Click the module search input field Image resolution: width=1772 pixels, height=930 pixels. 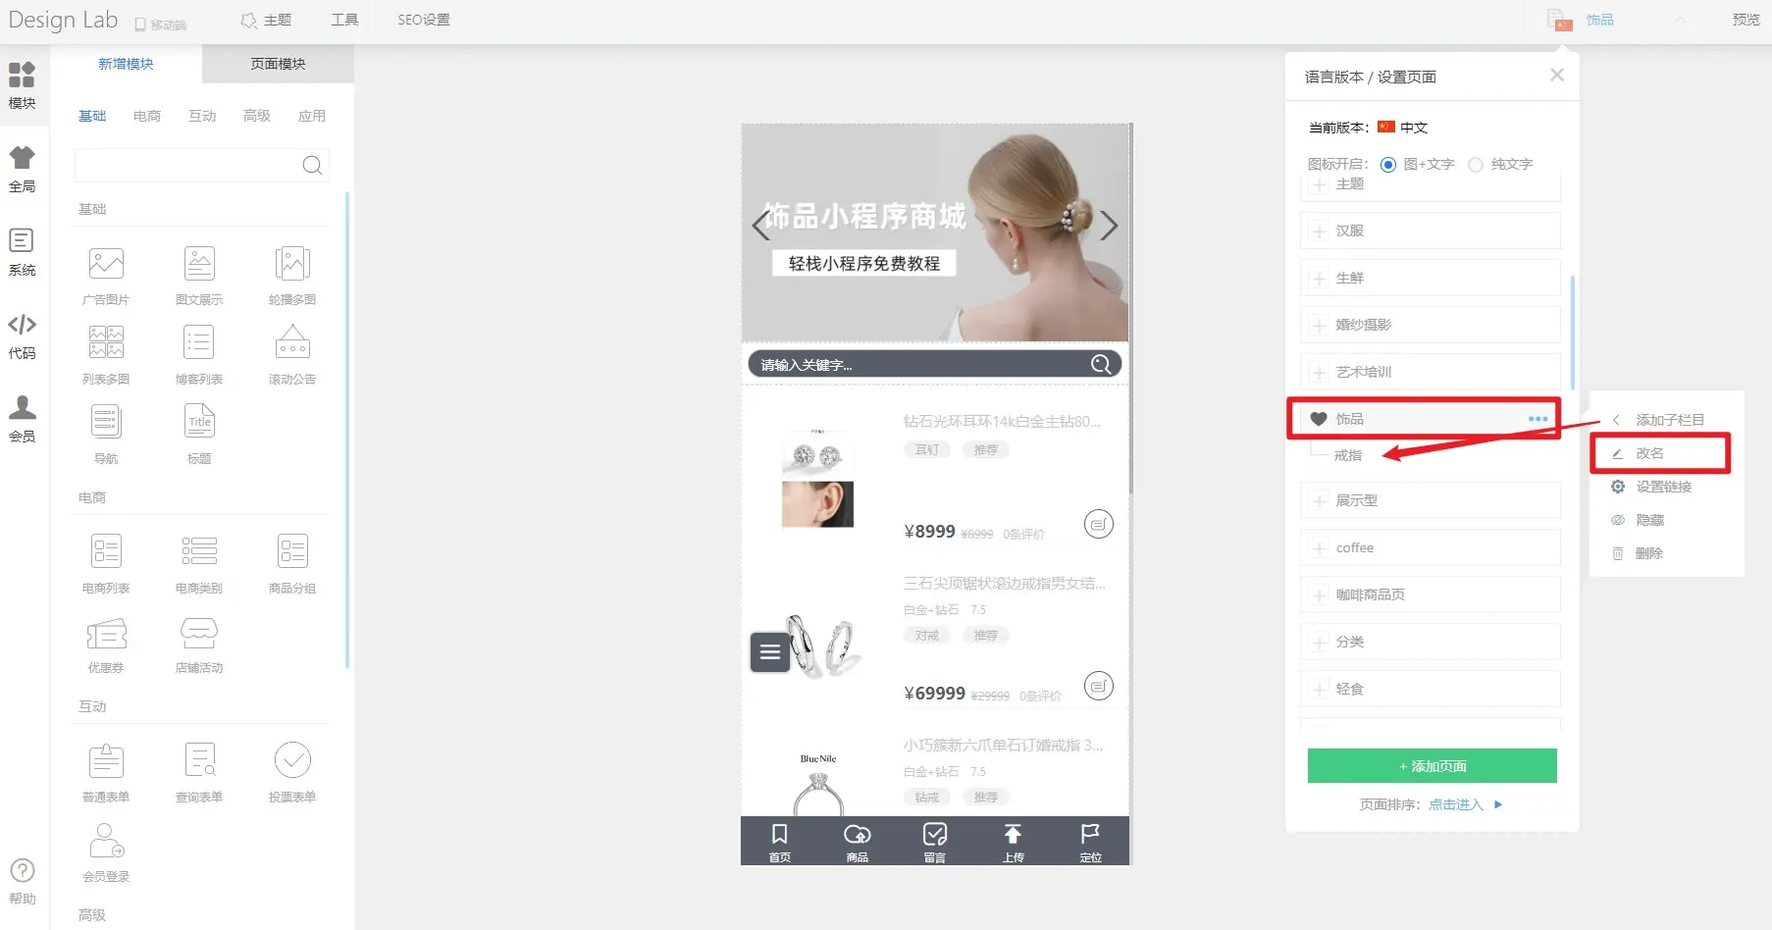coord(186,165)
